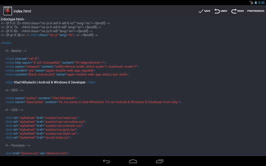Viewport: 266px width, 166px height.
Task: Tap the SEO comment line
Action: (x=14, y=90)
